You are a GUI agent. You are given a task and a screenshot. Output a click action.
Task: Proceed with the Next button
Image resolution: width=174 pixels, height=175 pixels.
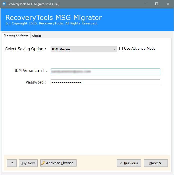[156, 163]
